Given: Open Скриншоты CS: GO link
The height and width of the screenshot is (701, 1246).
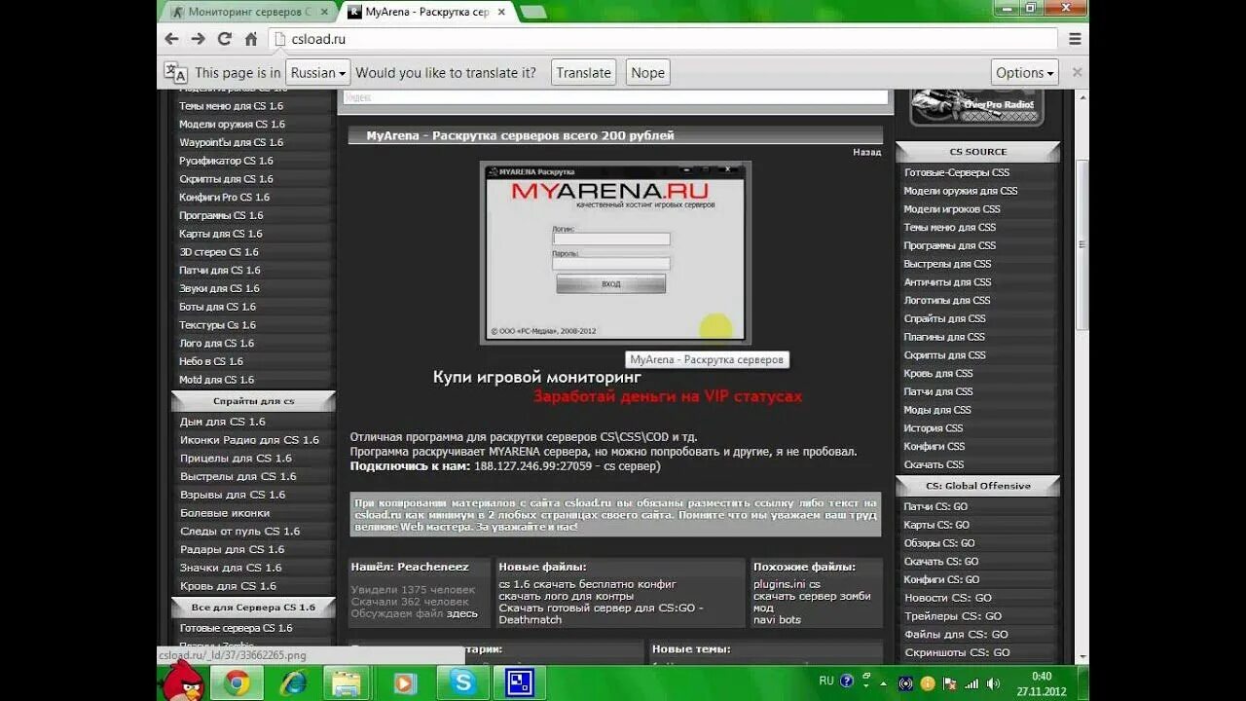Looking at the screenshot, I should [x=957, y=653].
